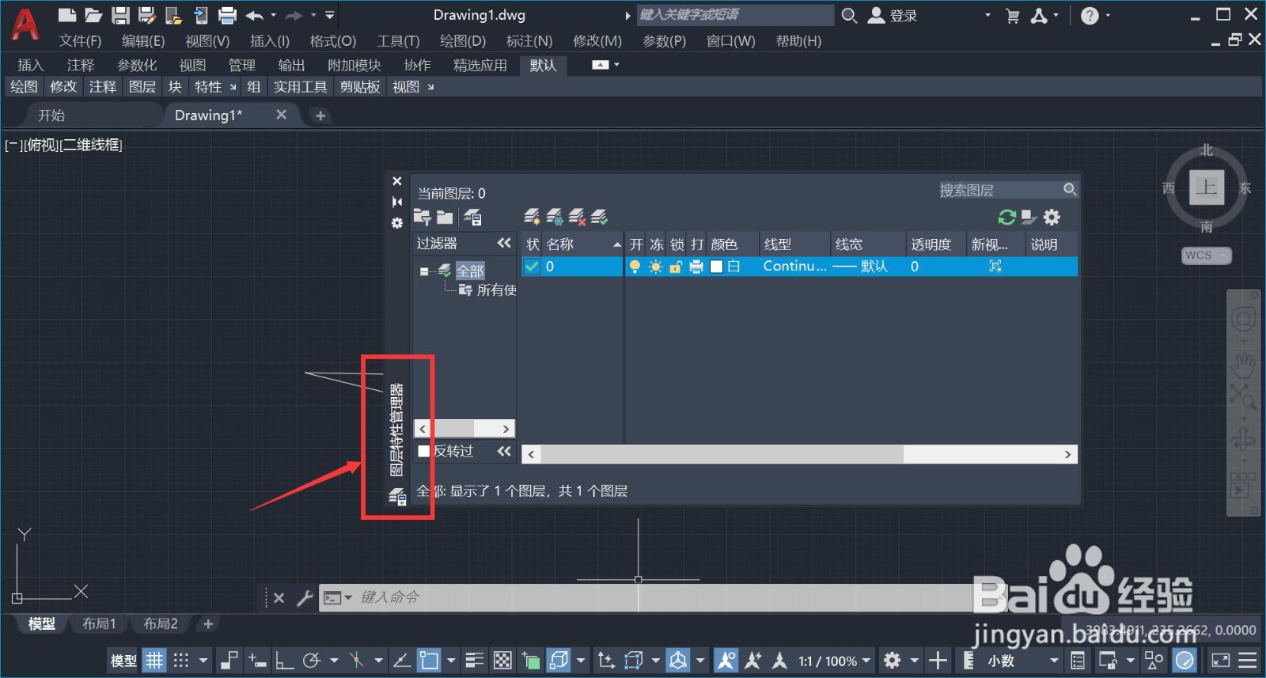Toggle Polar tracking in status bar
The image size is (1266, 678).
point(312,660)
